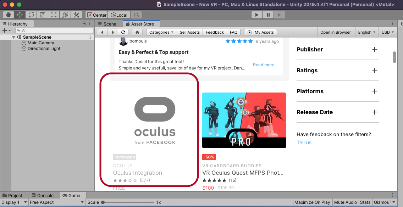
Task: Pause the game
Action: coord(268,15)
